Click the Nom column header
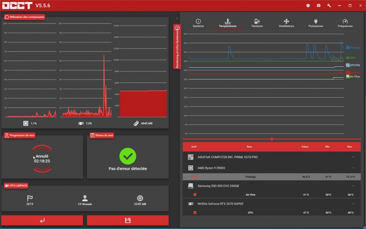 click(x=249, y=147)
